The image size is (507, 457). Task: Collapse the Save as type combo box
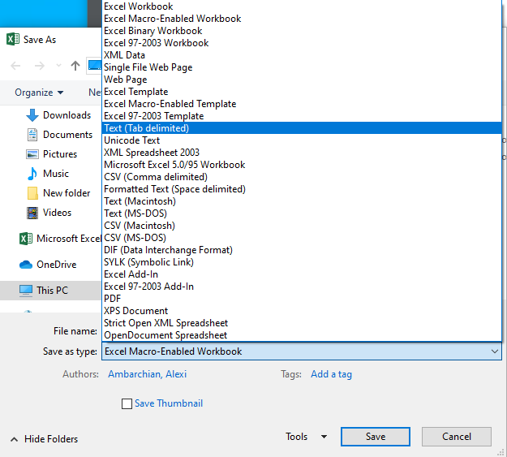click(x=495, y=351)
